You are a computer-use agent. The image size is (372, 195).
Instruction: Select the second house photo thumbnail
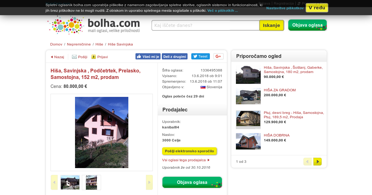click(x=91, y=182)
